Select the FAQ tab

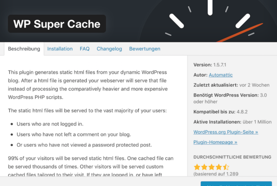click(x=84, y=48)
